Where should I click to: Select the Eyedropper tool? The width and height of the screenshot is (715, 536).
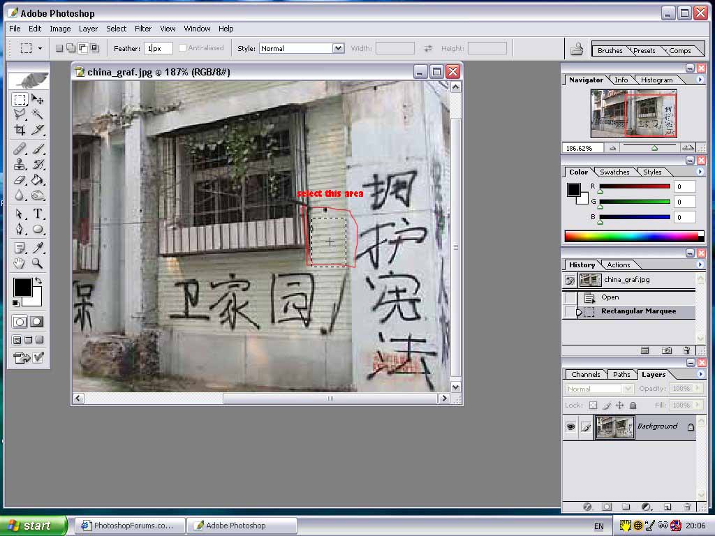click(x=38, y=248)
